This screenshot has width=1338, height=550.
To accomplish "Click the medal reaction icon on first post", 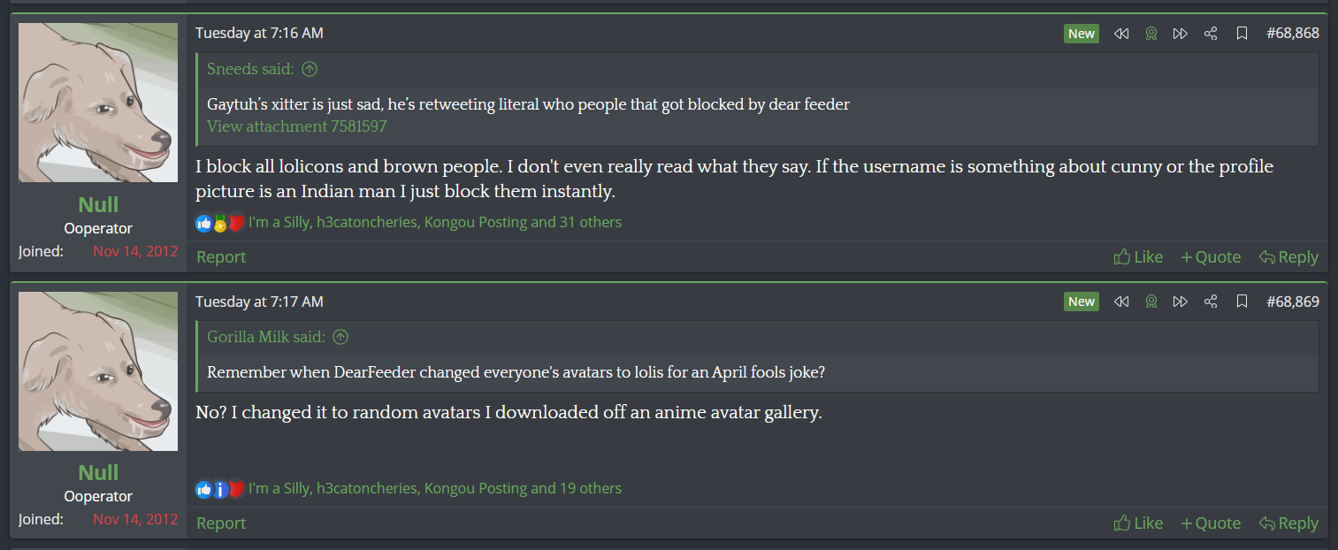I will click(x=220, y=224).
